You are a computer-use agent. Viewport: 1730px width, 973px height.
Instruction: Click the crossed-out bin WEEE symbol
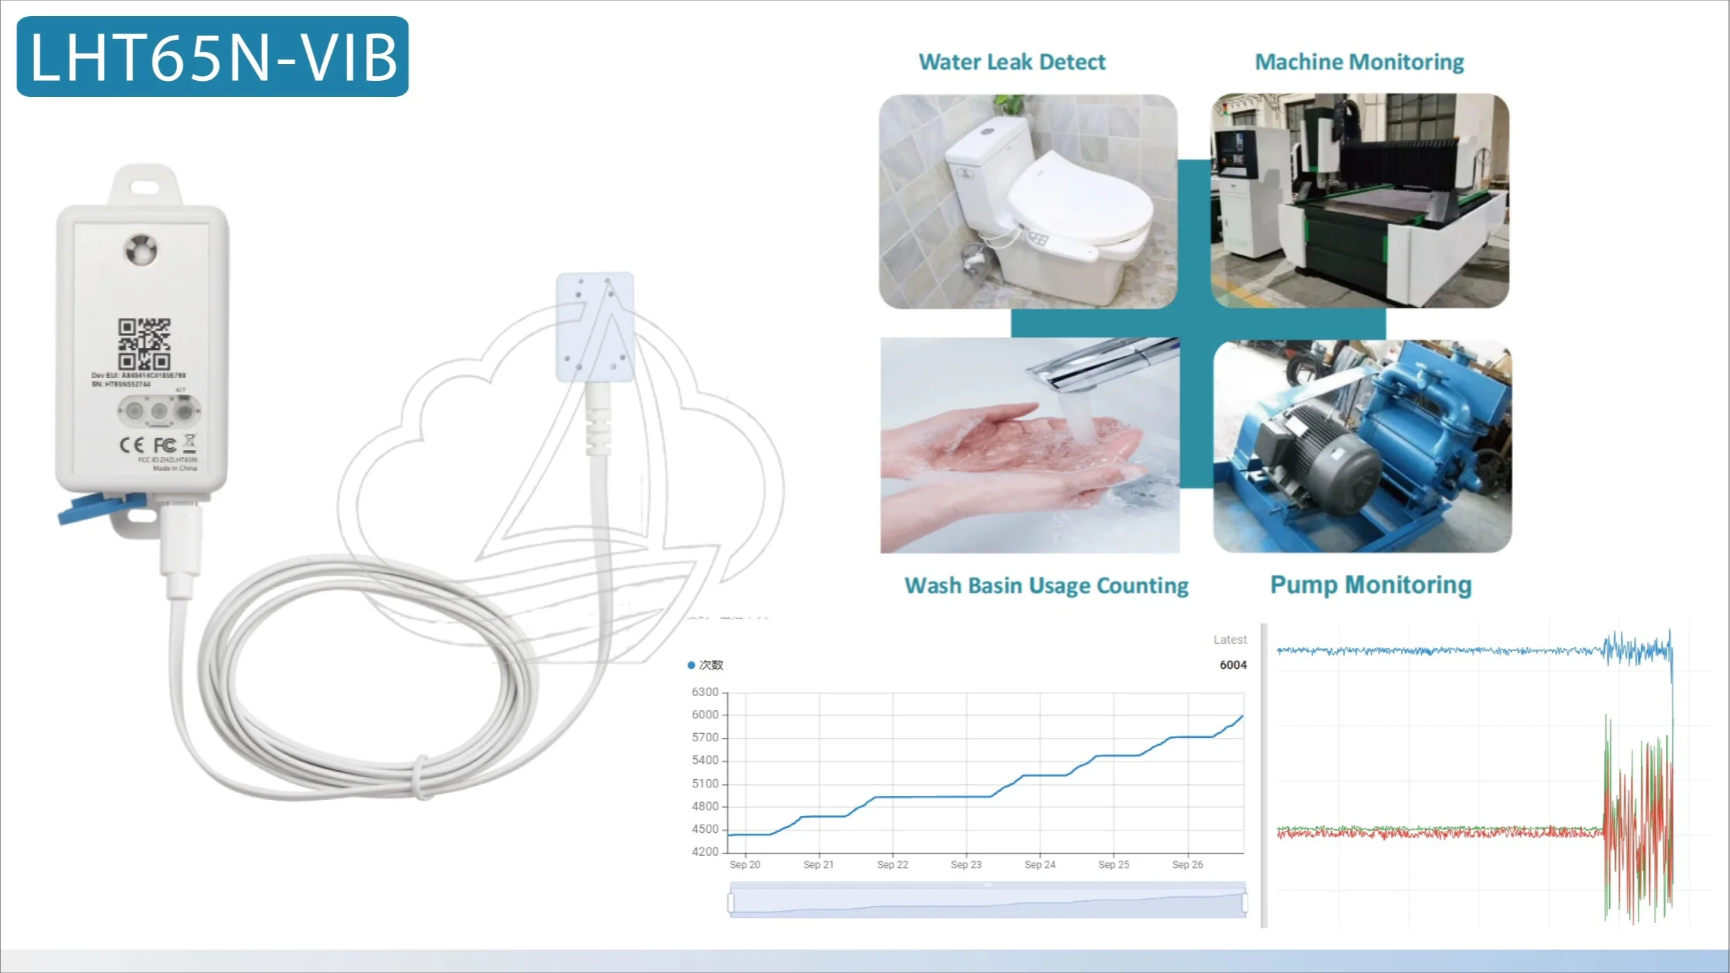pos(190,443)
